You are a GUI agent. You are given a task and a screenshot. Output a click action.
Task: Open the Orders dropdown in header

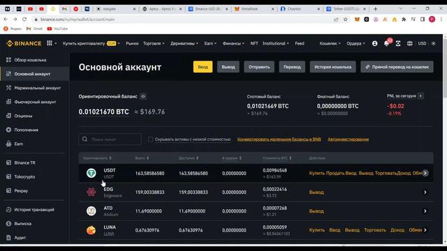point(356,43)
